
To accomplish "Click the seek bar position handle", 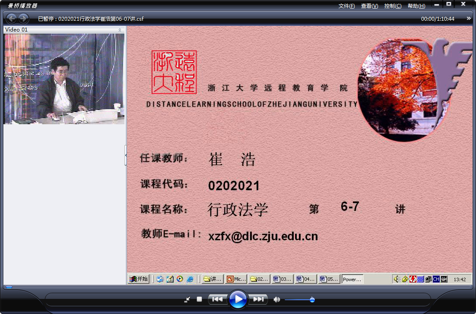I will [x=9, y=287].
